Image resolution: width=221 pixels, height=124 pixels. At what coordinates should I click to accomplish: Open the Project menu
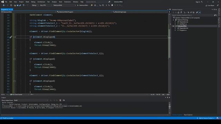(21, 2)
